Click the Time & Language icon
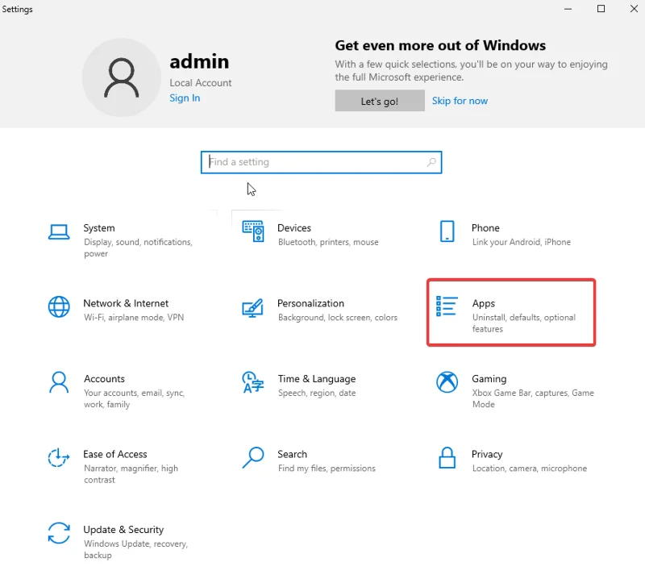 pos(252,382)
